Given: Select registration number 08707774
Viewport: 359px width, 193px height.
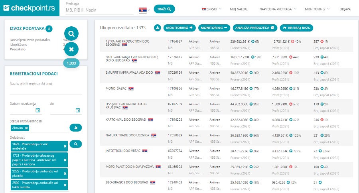Looking at the screenshot, I should pos(175,151).
